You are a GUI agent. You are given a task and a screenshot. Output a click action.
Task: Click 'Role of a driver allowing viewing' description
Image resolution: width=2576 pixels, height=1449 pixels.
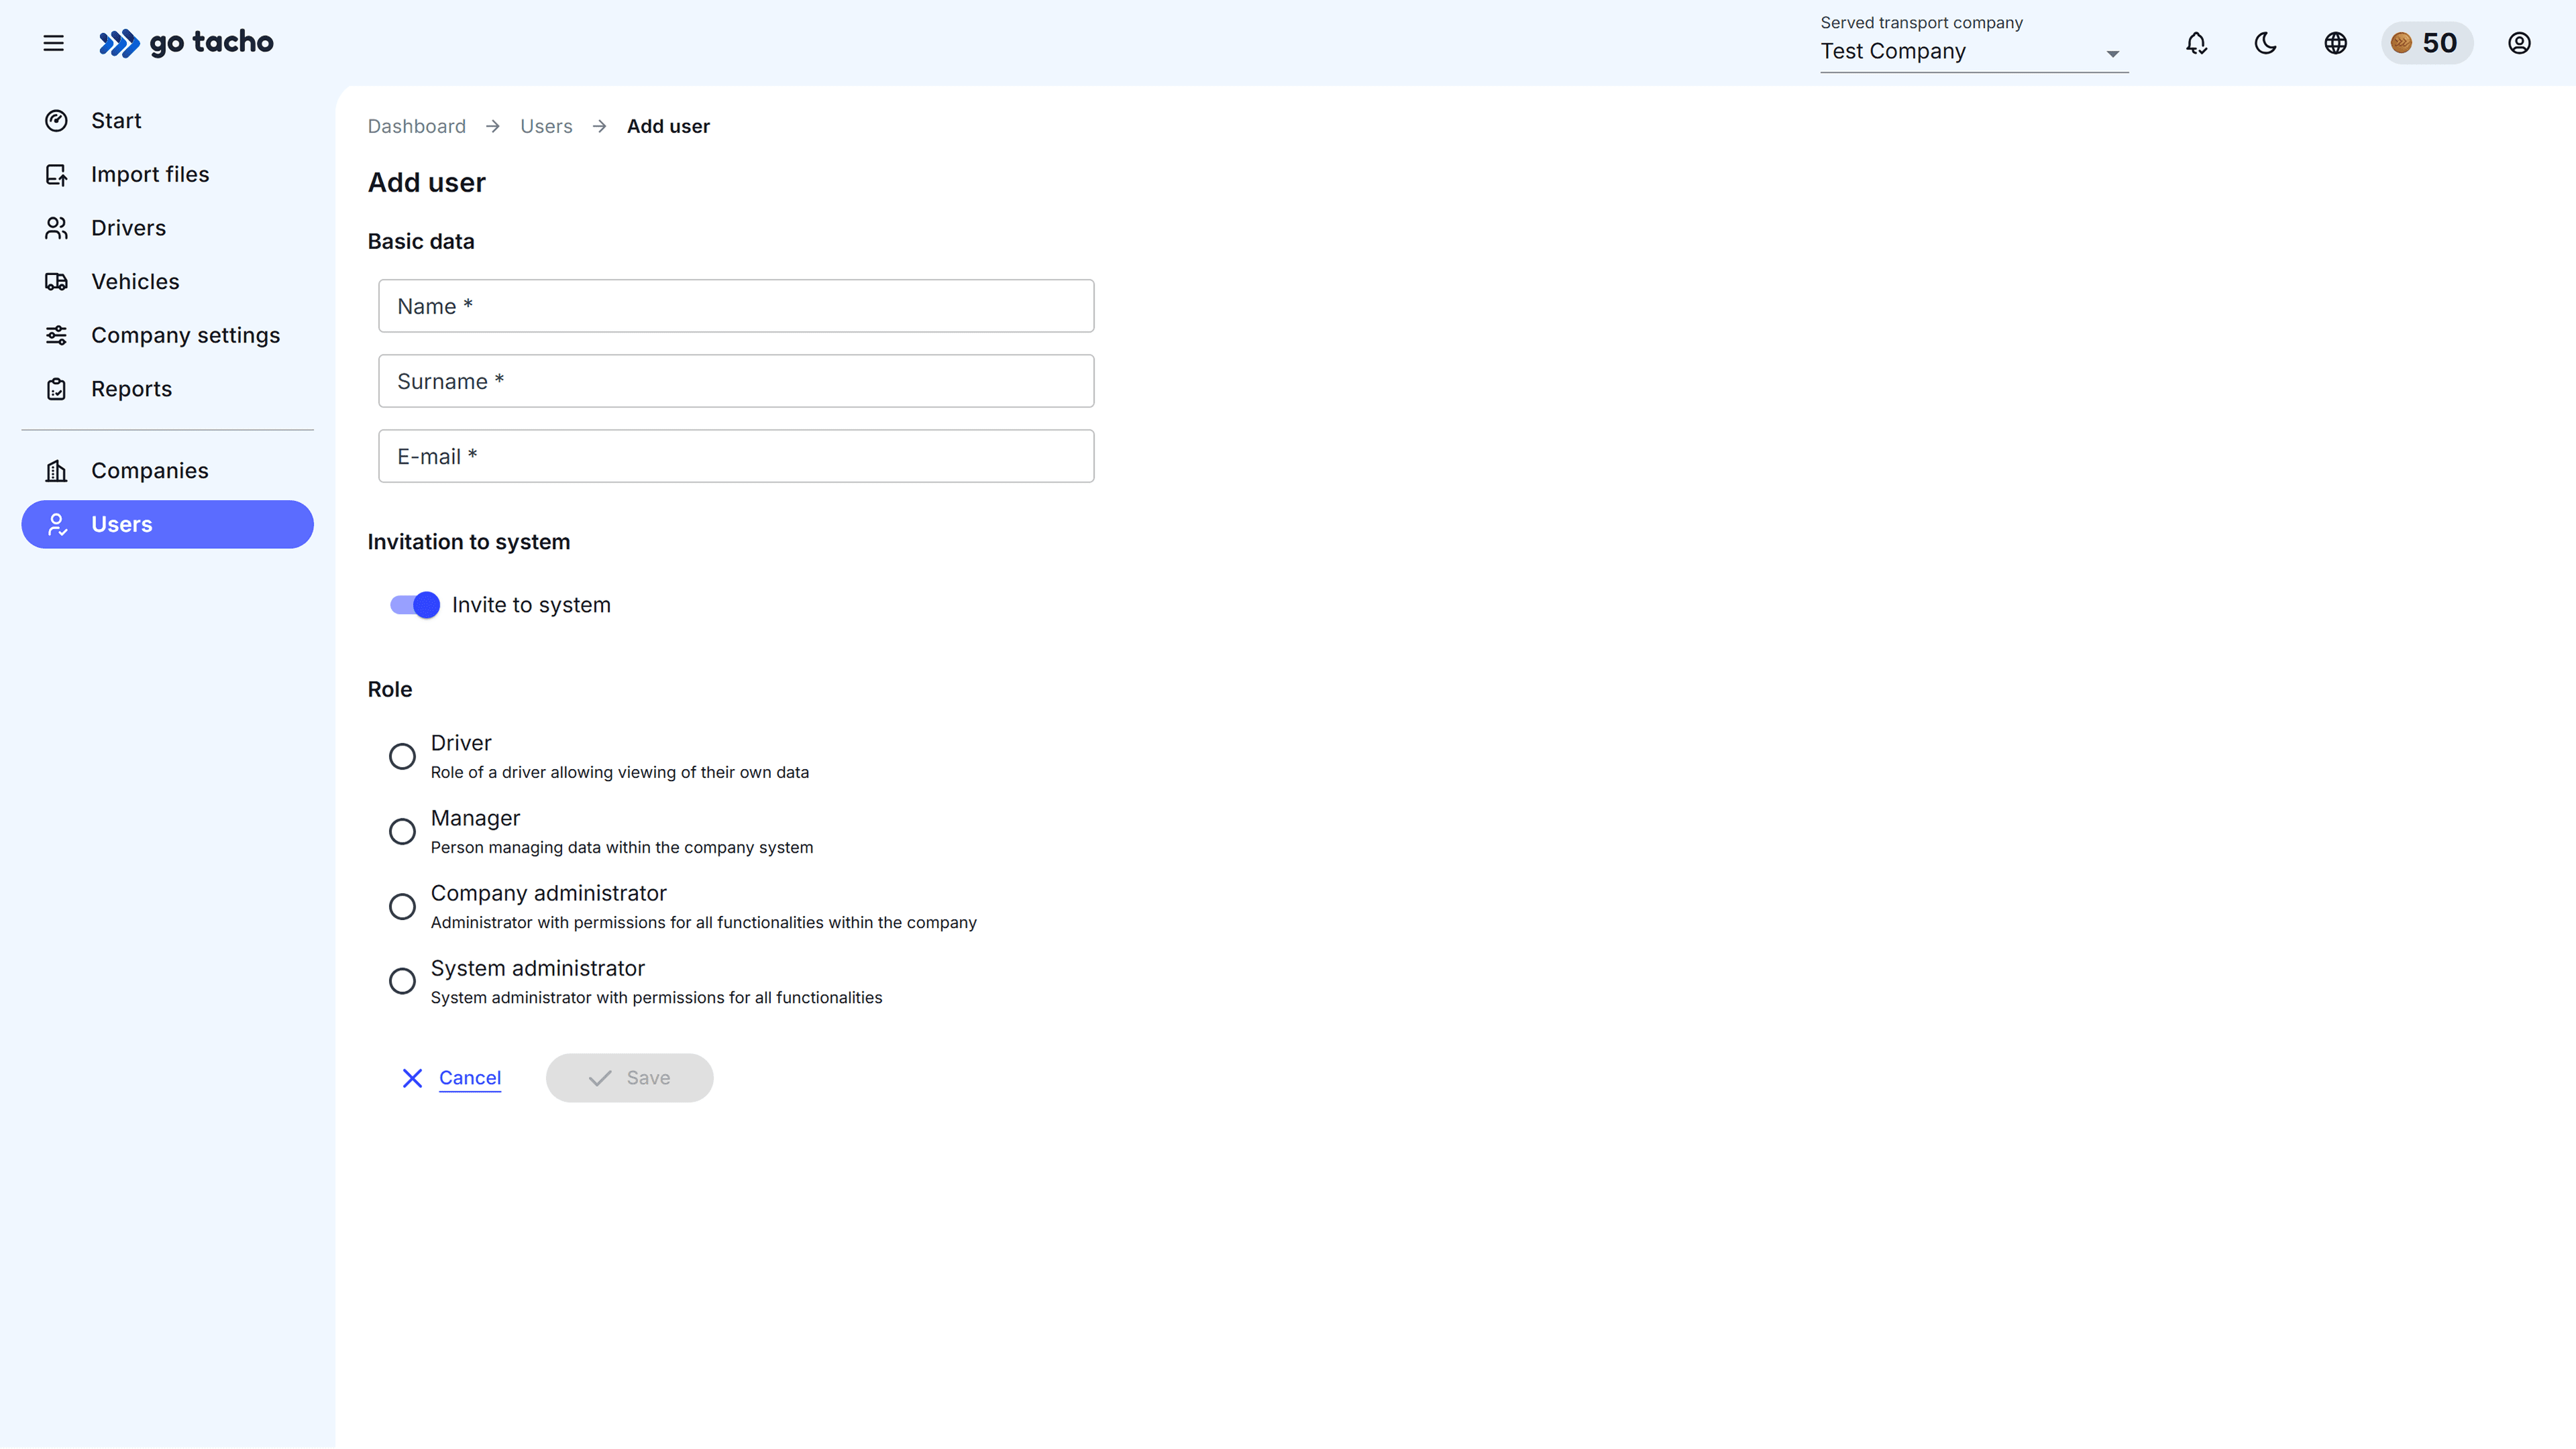tap(620, 772)
